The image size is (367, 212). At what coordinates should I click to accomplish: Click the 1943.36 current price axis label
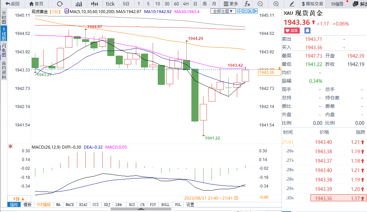[269, 72]
